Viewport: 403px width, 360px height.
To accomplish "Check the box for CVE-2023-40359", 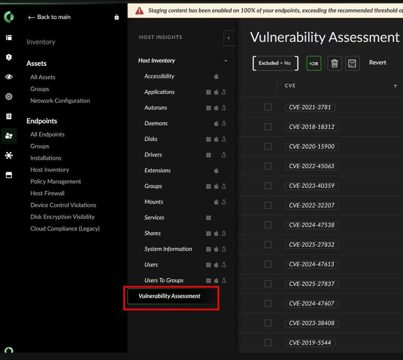I will (x=268, y=186).
